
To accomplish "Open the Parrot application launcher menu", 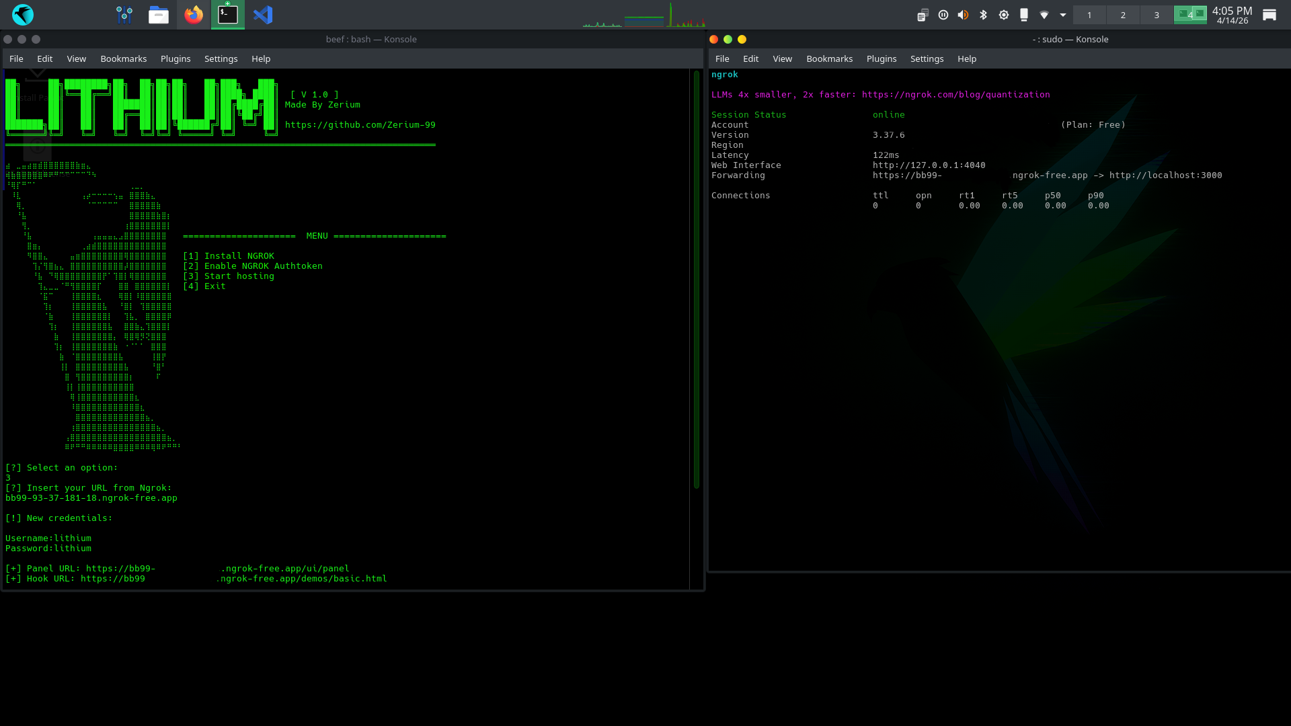I will (23, 15).
